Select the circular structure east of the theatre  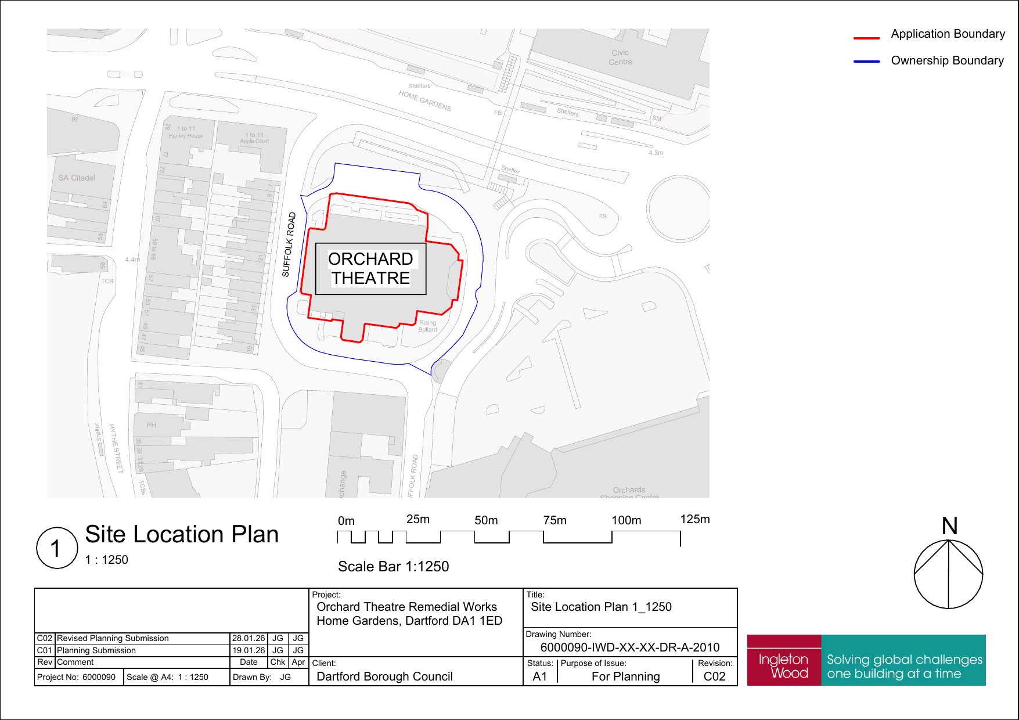coord(678,207)
